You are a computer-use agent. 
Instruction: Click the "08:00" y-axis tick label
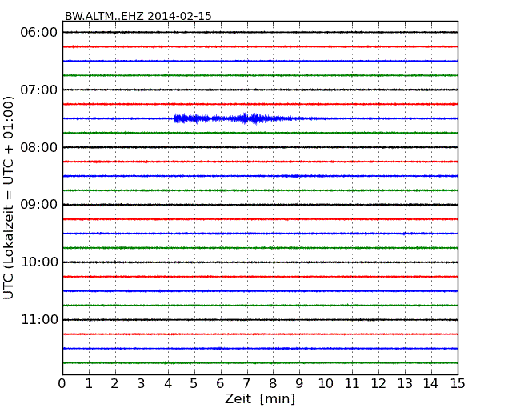[x=39, y=147]
